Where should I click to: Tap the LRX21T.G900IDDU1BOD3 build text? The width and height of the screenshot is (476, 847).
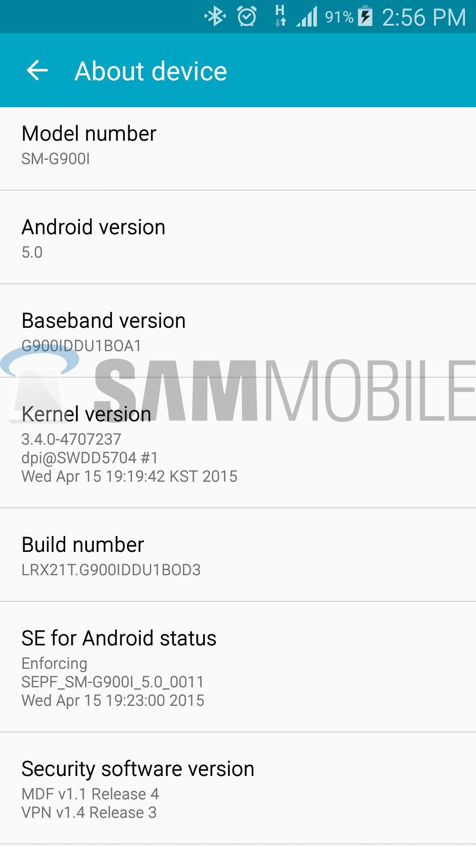111,570
